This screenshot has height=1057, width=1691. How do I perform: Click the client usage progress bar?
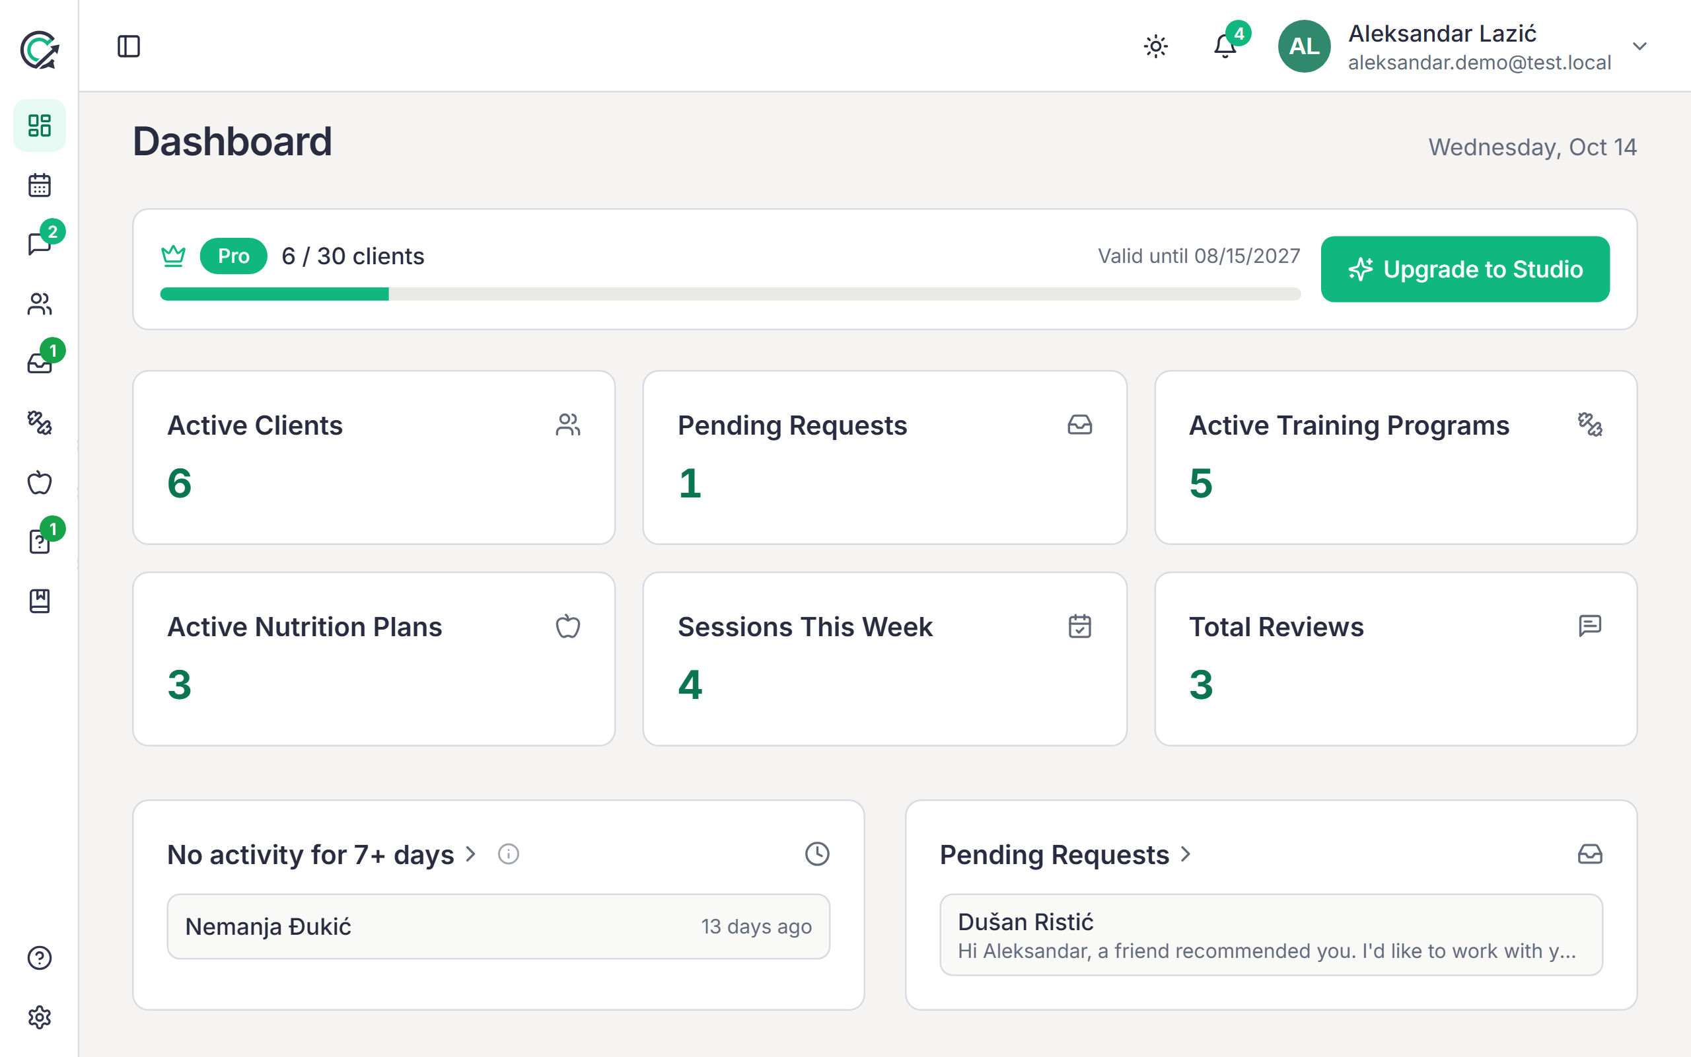tap(730, 293)
